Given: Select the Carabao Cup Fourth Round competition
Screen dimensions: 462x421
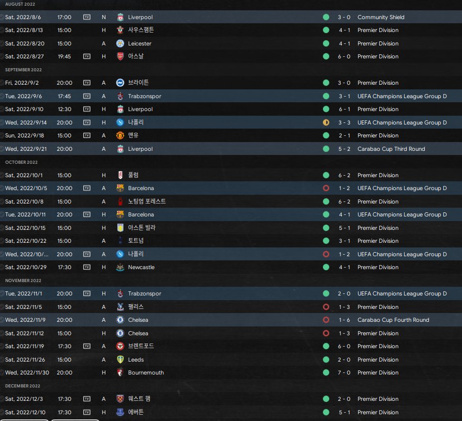Looking at the screenshot, I should (393, 320).
